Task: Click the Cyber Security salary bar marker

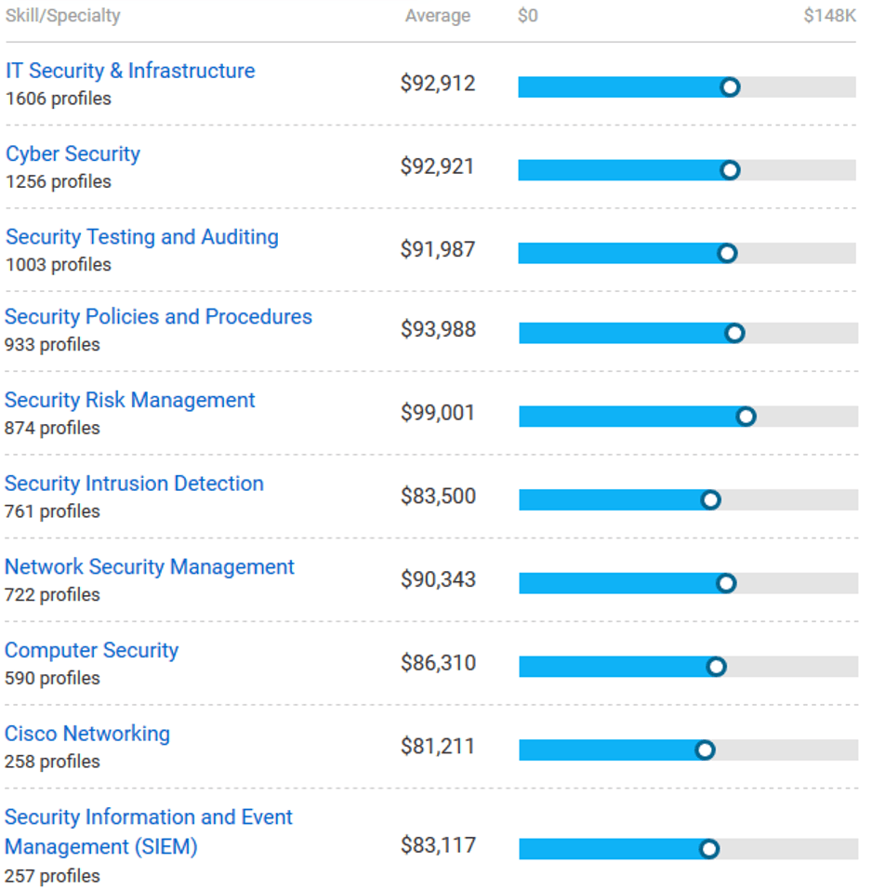Action: (731, 170)
